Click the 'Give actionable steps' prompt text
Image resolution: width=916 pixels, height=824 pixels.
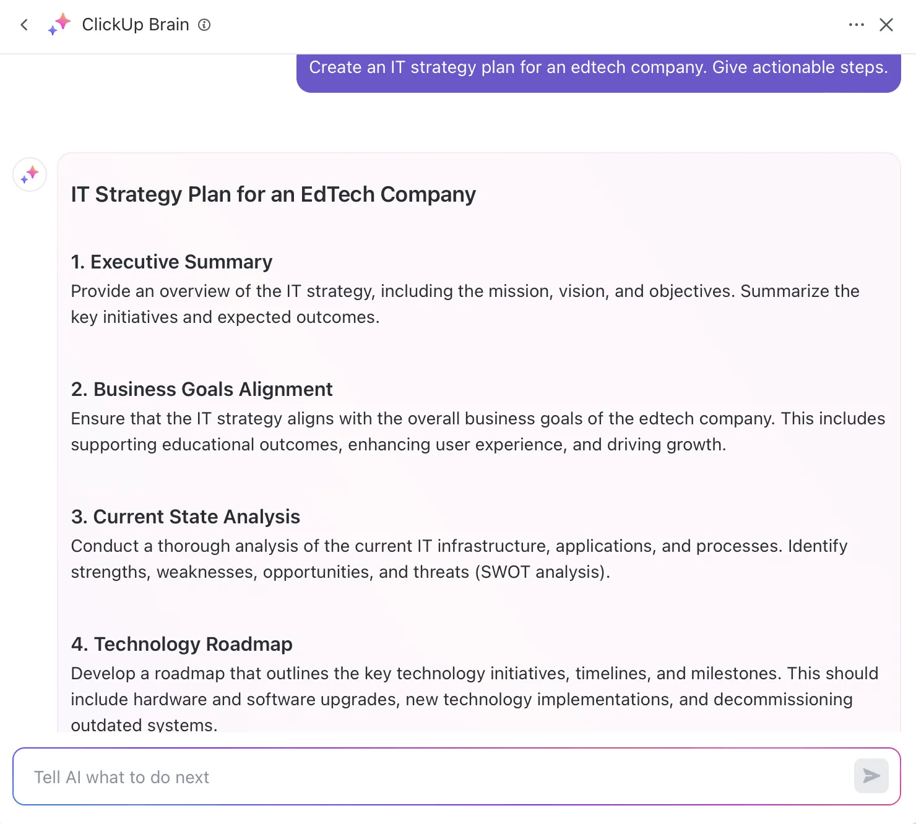[800, 67]
